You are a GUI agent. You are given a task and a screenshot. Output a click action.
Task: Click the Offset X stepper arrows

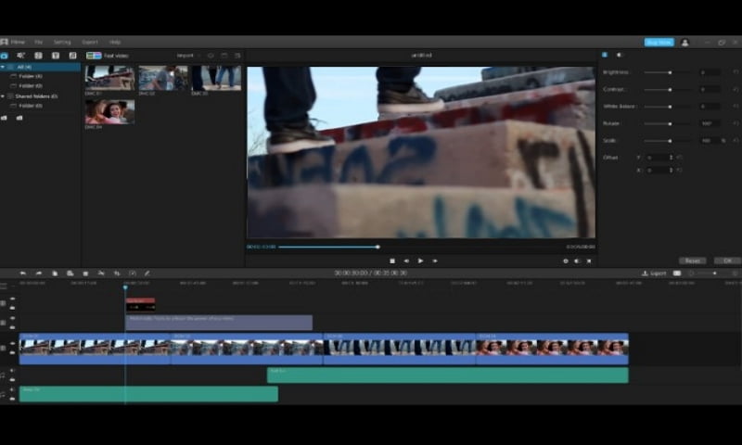(x=671, y=171)
